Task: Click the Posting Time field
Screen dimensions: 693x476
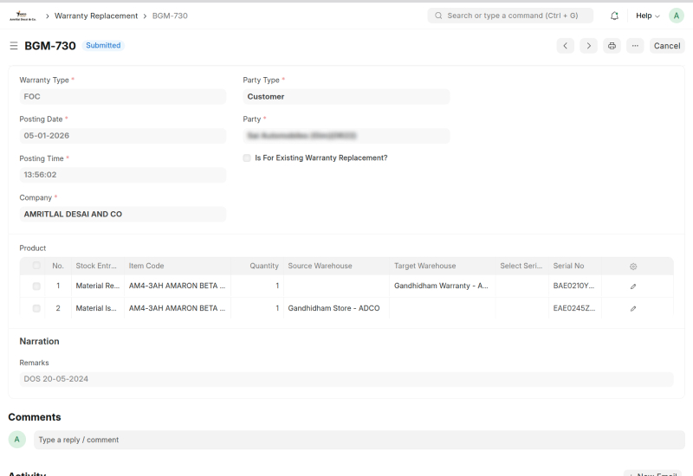Action: (123, 175)
